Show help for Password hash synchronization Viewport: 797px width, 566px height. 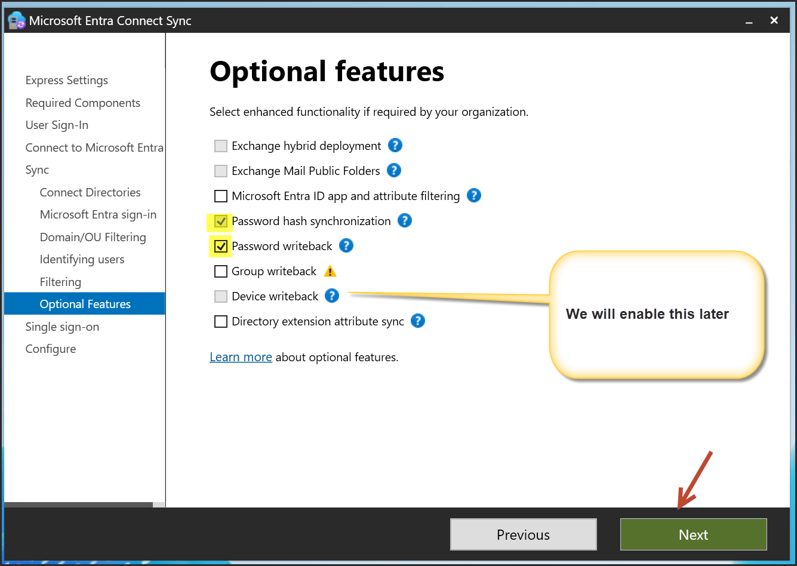[404, 220]
